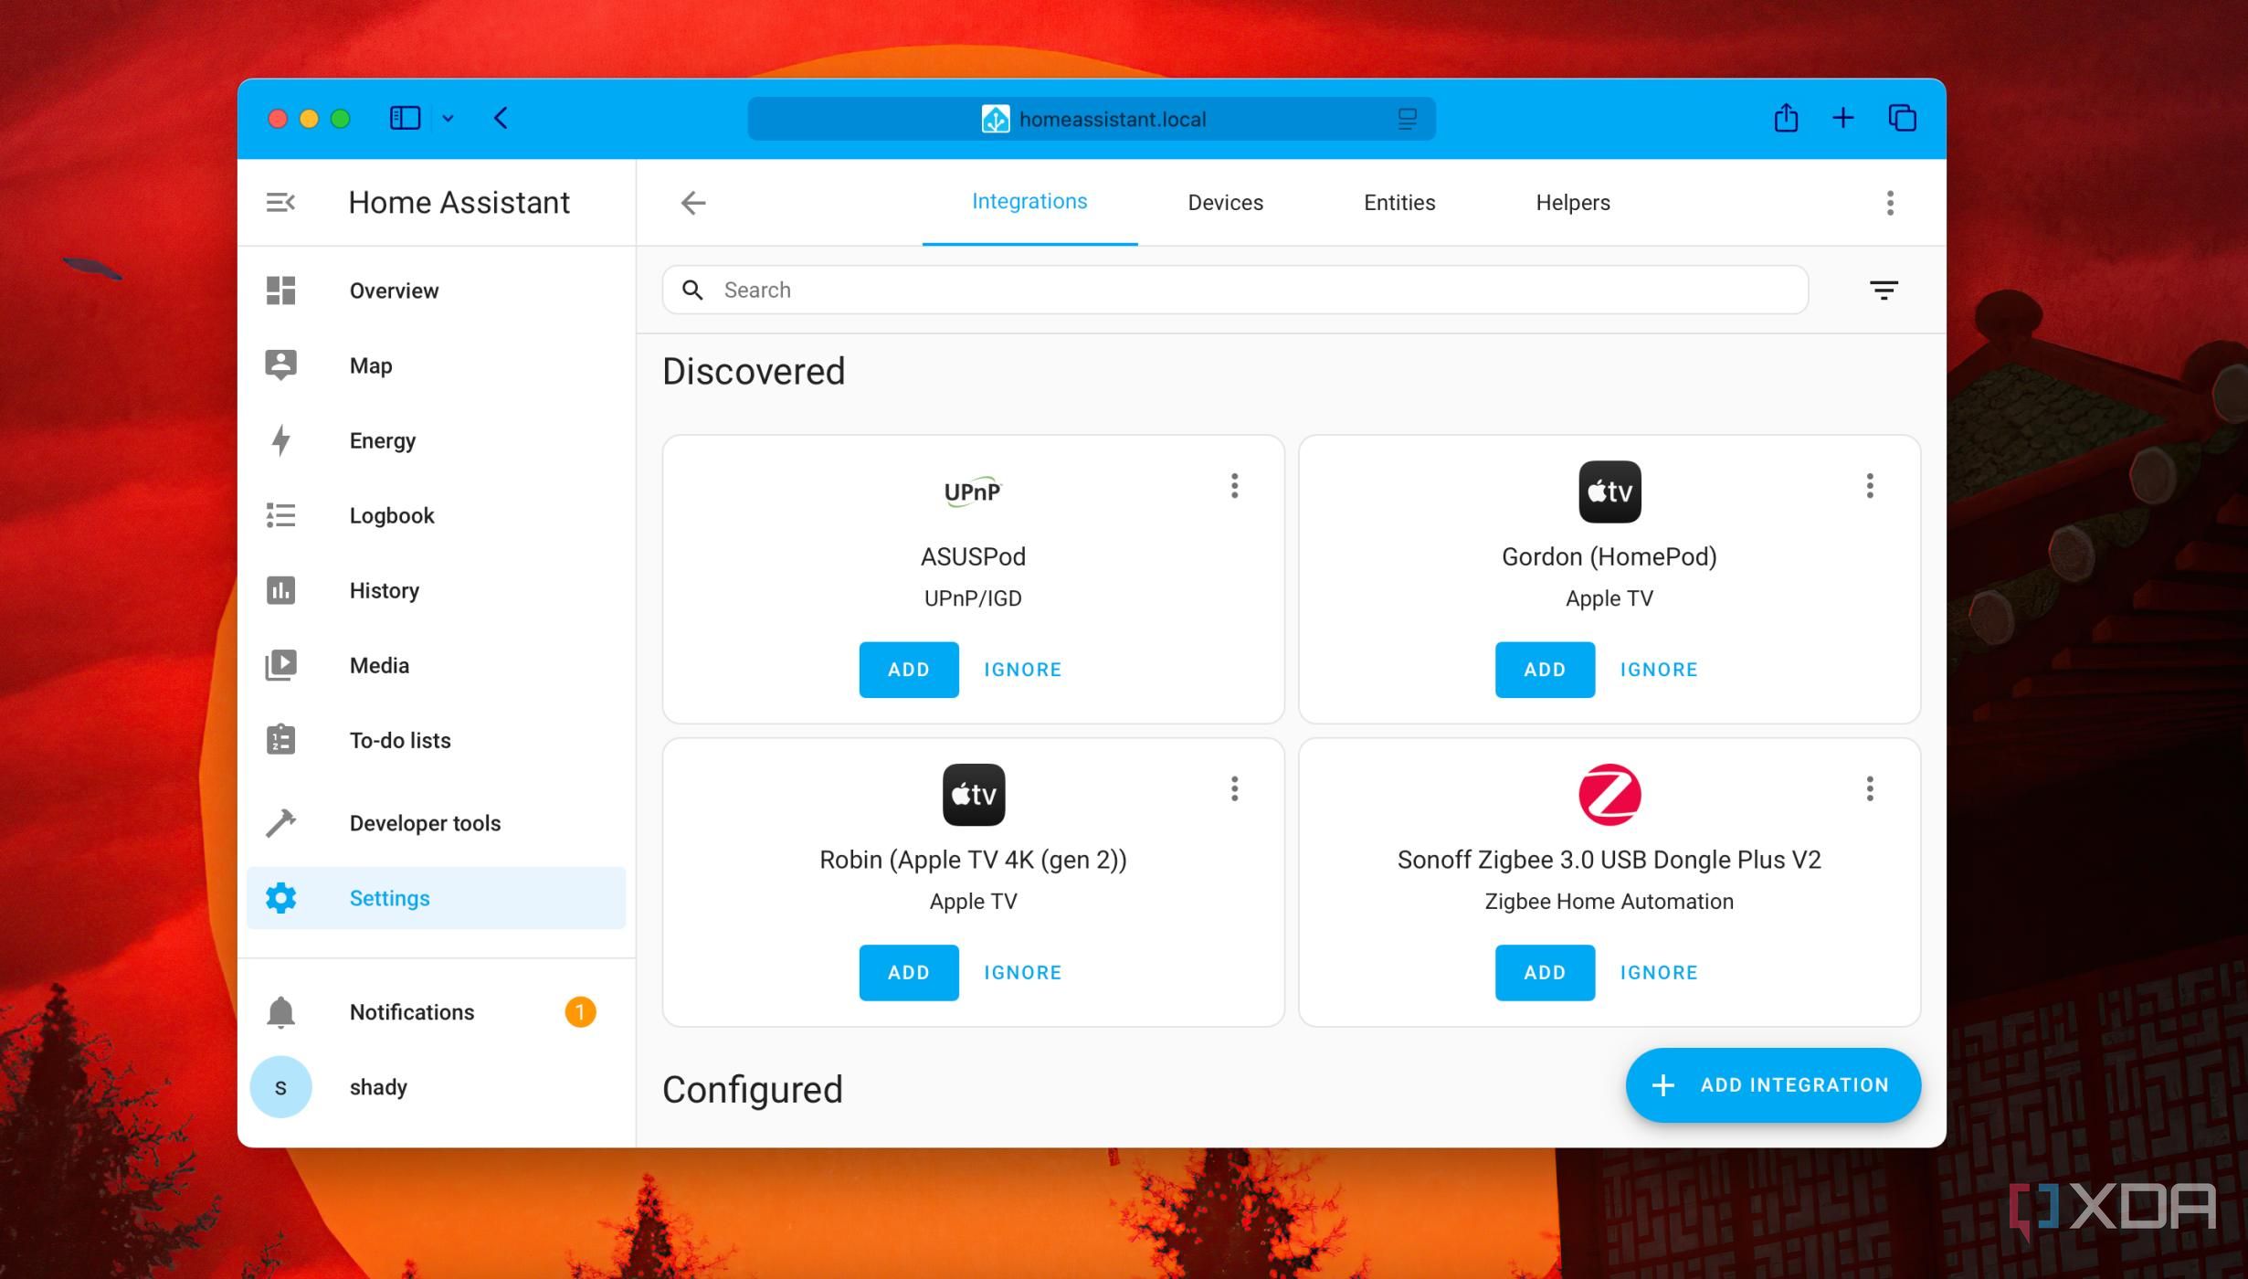Open To-do lists in the sidebar

click(x=436, y=740)
